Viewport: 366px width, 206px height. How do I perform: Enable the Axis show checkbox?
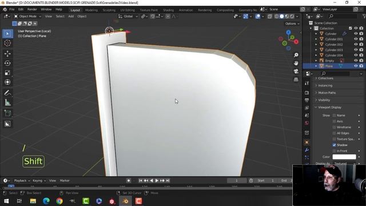click(x=334, y=121)
